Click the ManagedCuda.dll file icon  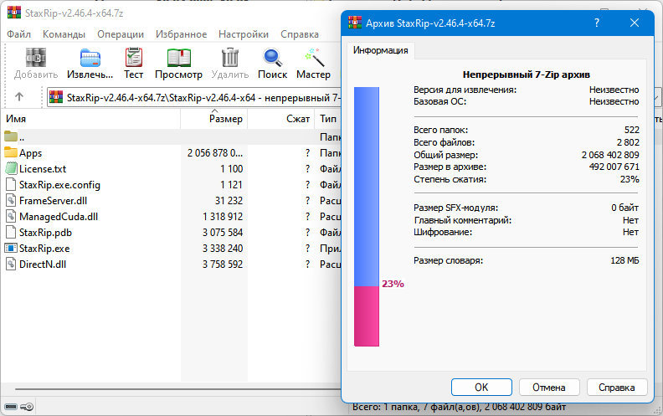[x=11, y=216]
